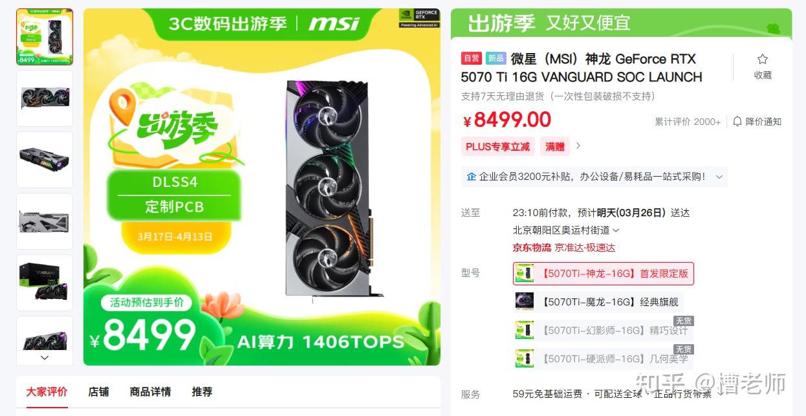Click the bell price-drop notification icon
Image resolution: width=806 pixels, height=416 pixels.
pos(737,121)
